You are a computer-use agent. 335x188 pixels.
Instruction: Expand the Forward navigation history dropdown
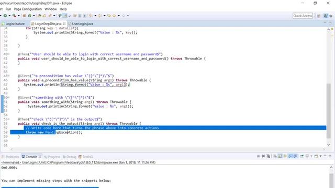(x=128, y=16)
